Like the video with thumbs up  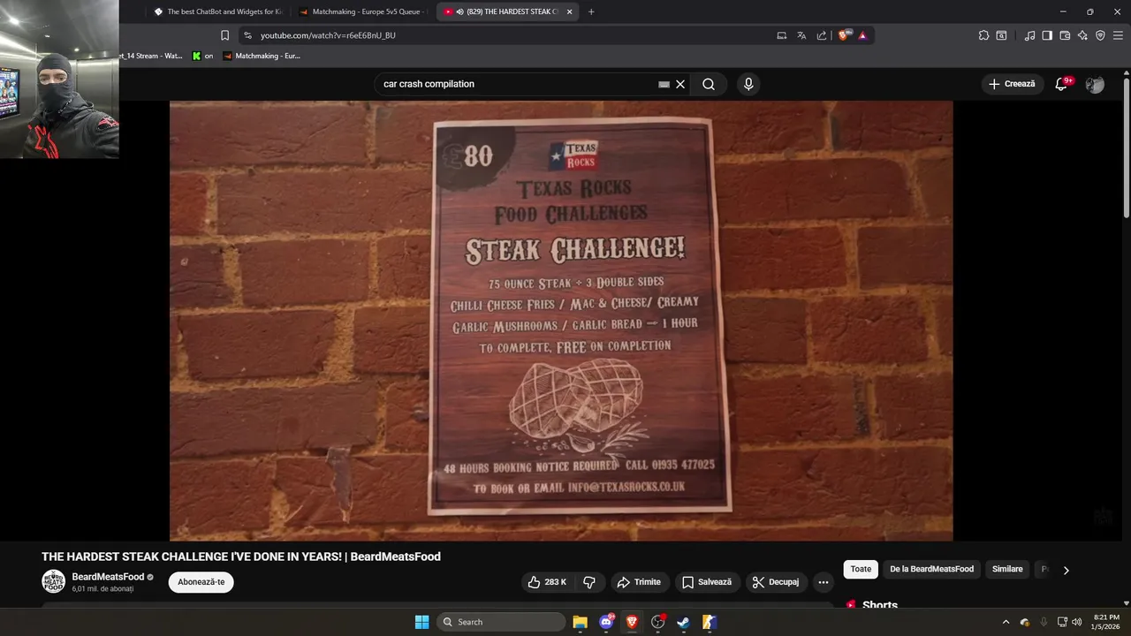[x=547, y=582]
